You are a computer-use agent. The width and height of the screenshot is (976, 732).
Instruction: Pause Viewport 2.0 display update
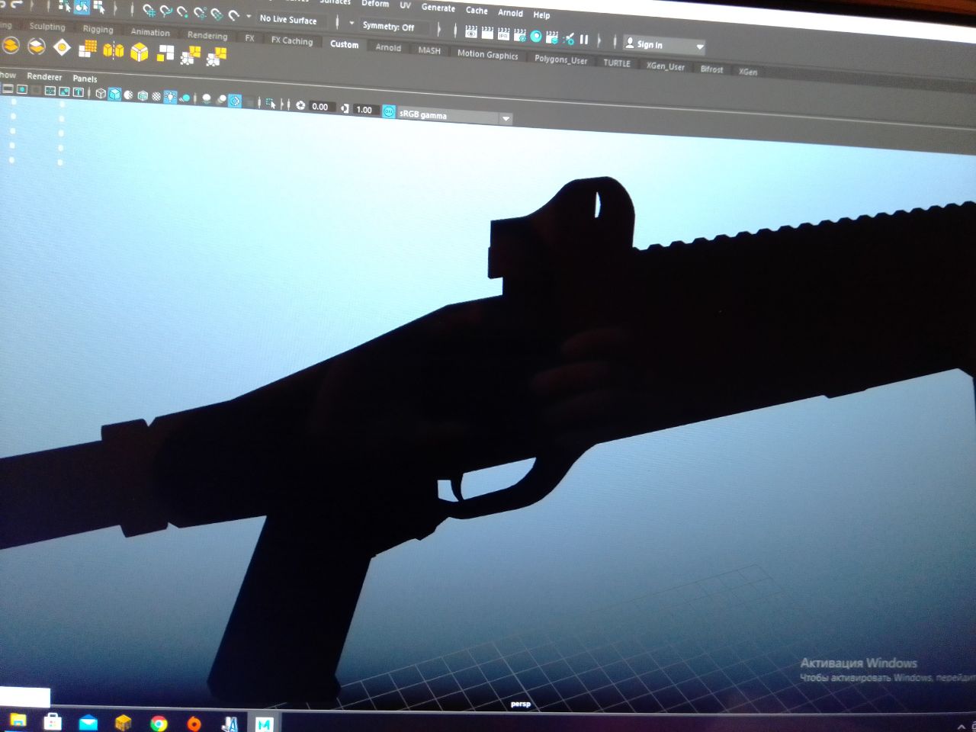(x=584, y=39)
